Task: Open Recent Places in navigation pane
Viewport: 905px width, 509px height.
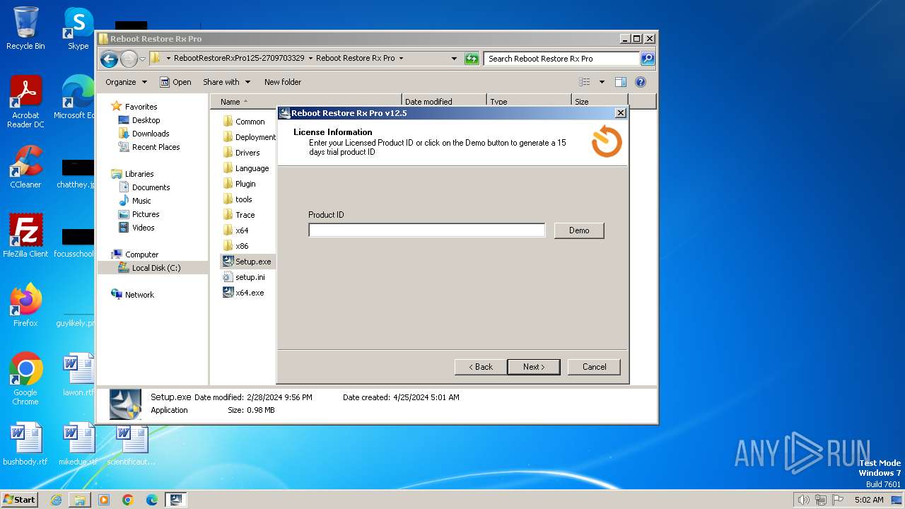Action: coord(149,147)
